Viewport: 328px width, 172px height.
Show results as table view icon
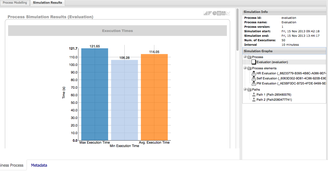click(x=219, y=13)
